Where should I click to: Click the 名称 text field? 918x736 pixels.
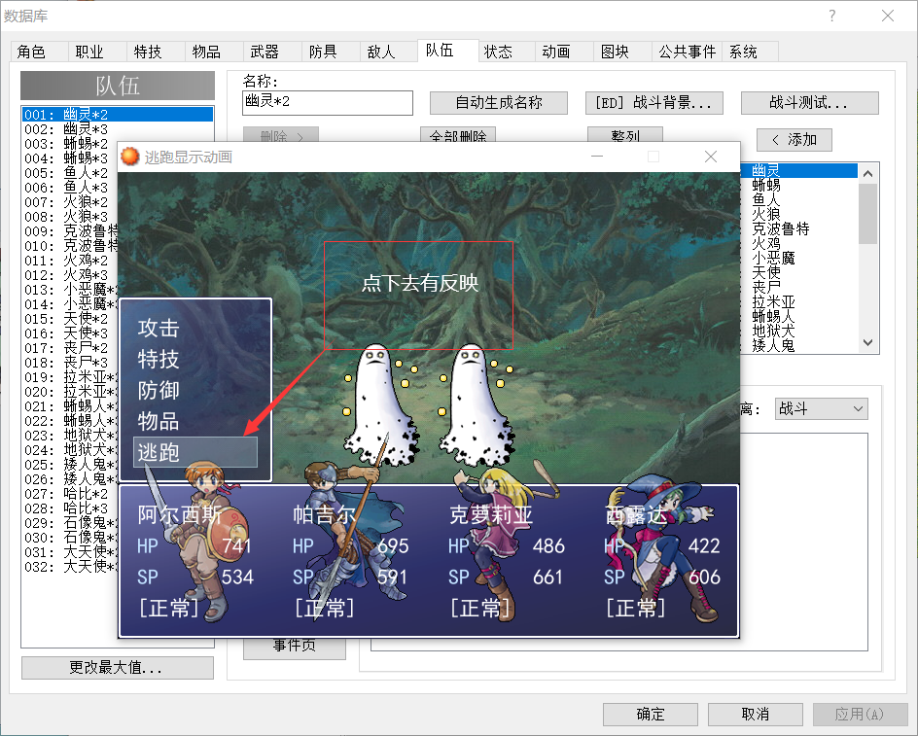click(328, 102)
